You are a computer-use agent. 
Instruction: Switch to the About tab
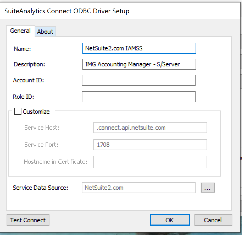[x=45, y=32]
